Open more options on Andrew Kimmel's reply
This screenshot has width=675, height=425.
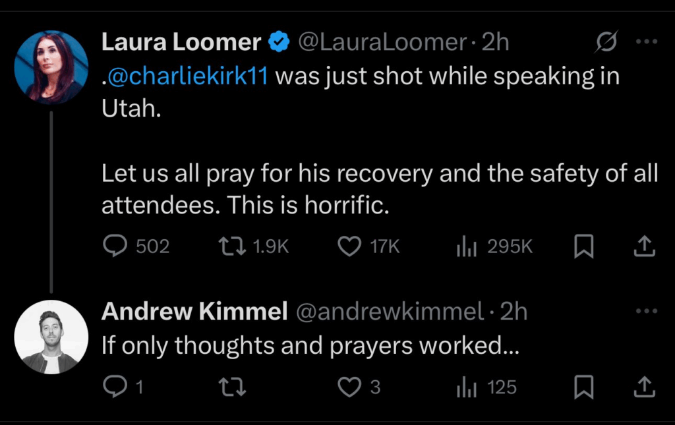point(646,311)
